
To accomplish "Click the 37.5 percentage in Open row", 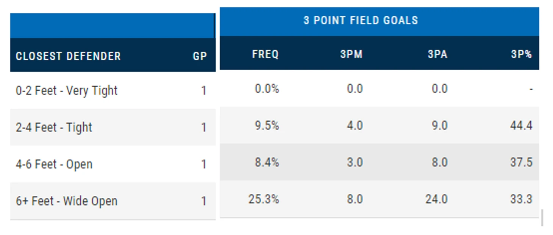I will (x=521, y=162).
